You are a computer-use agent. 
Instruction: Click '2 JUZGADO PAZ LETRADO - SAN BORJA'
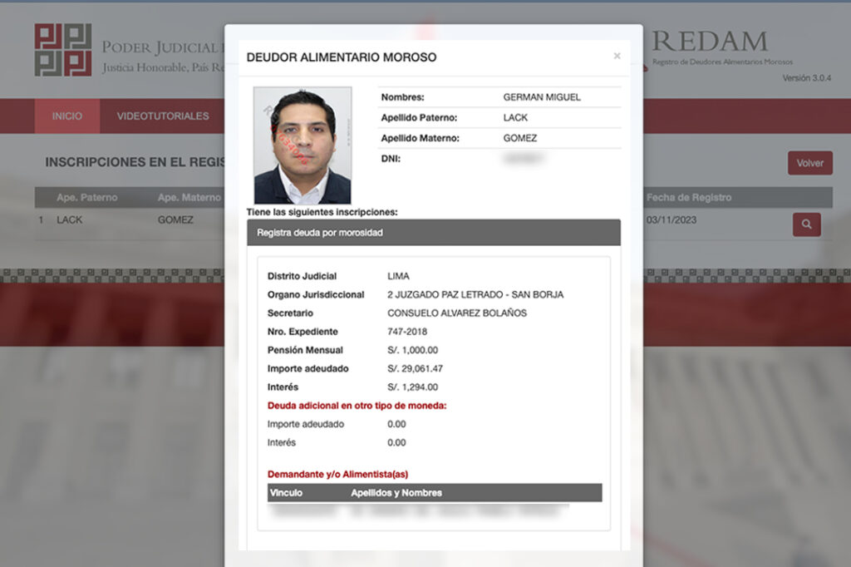475,295
